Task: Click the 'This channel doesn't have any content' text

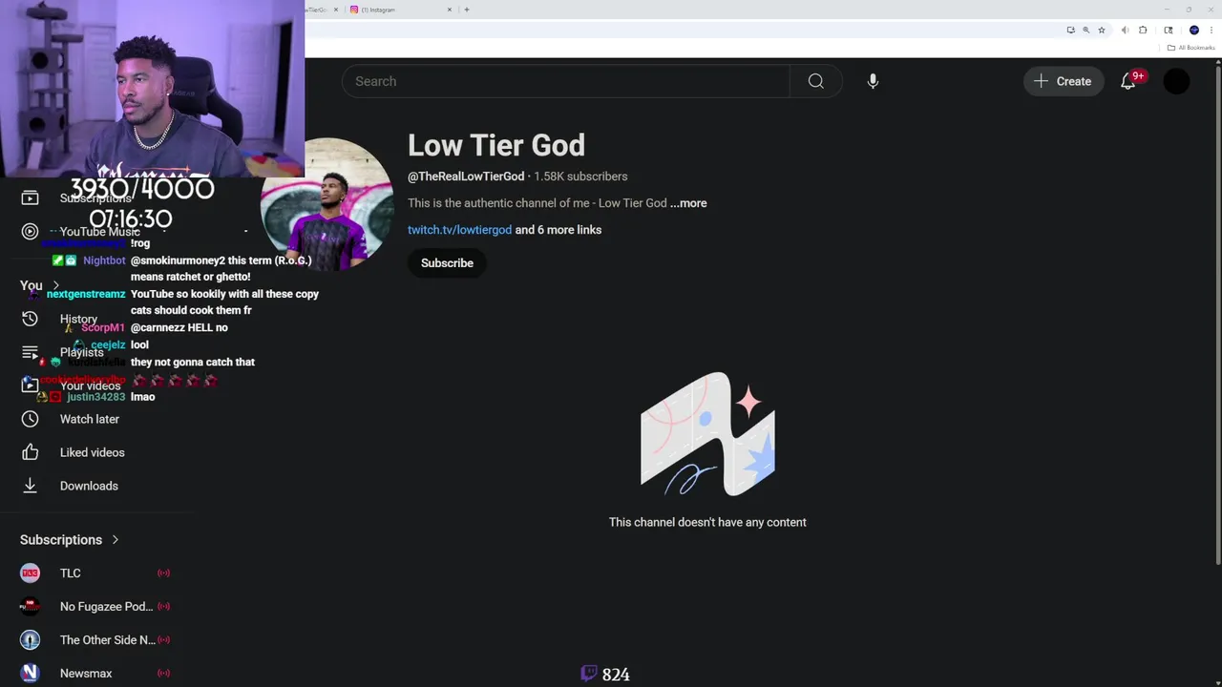Action: pos(707,523)
